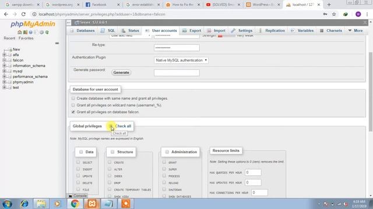This screenshot has width=373, height=209.
Task: Click the generated password text field
Action: pos(177,73)
